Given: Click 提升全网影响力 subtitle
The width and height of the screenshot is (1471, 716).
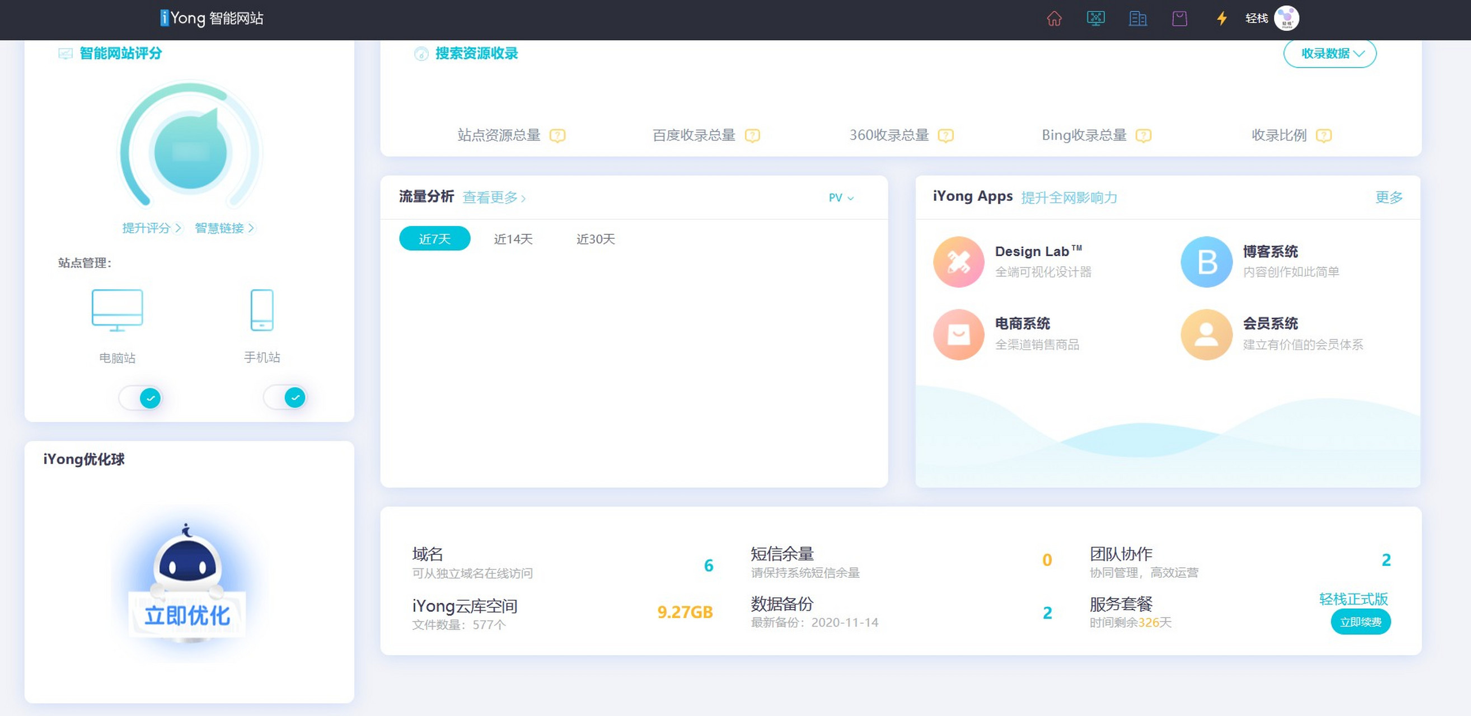Looking at the screenshot, I should tap(1069, 197).
